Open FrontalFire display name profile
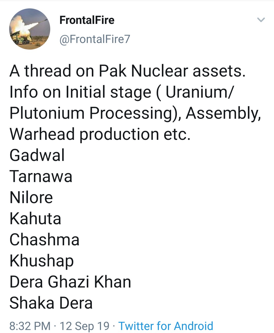Image resolution: width=274 pixels, height=333 pixels. pyautogui.click(x=87, y=20)
